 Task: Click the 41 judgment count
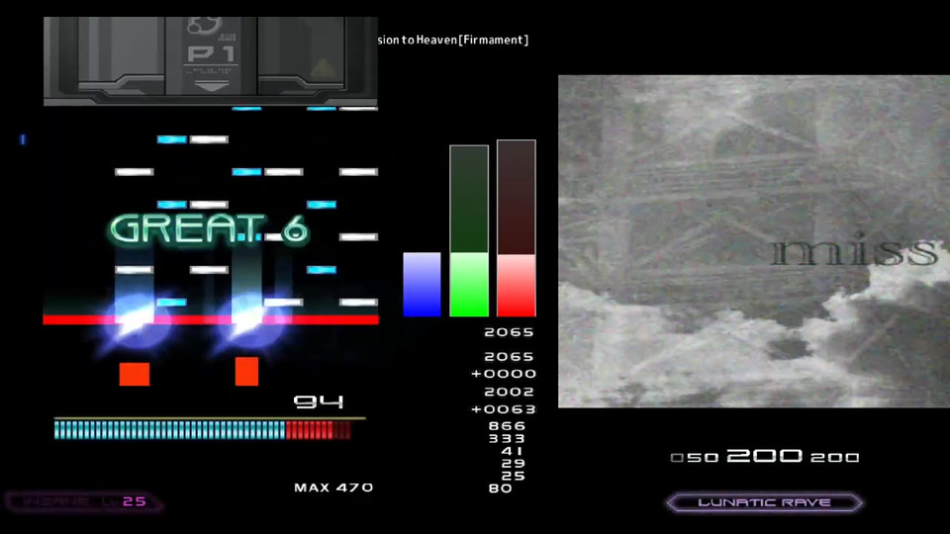pyautogui.click(x=513, y=451)
